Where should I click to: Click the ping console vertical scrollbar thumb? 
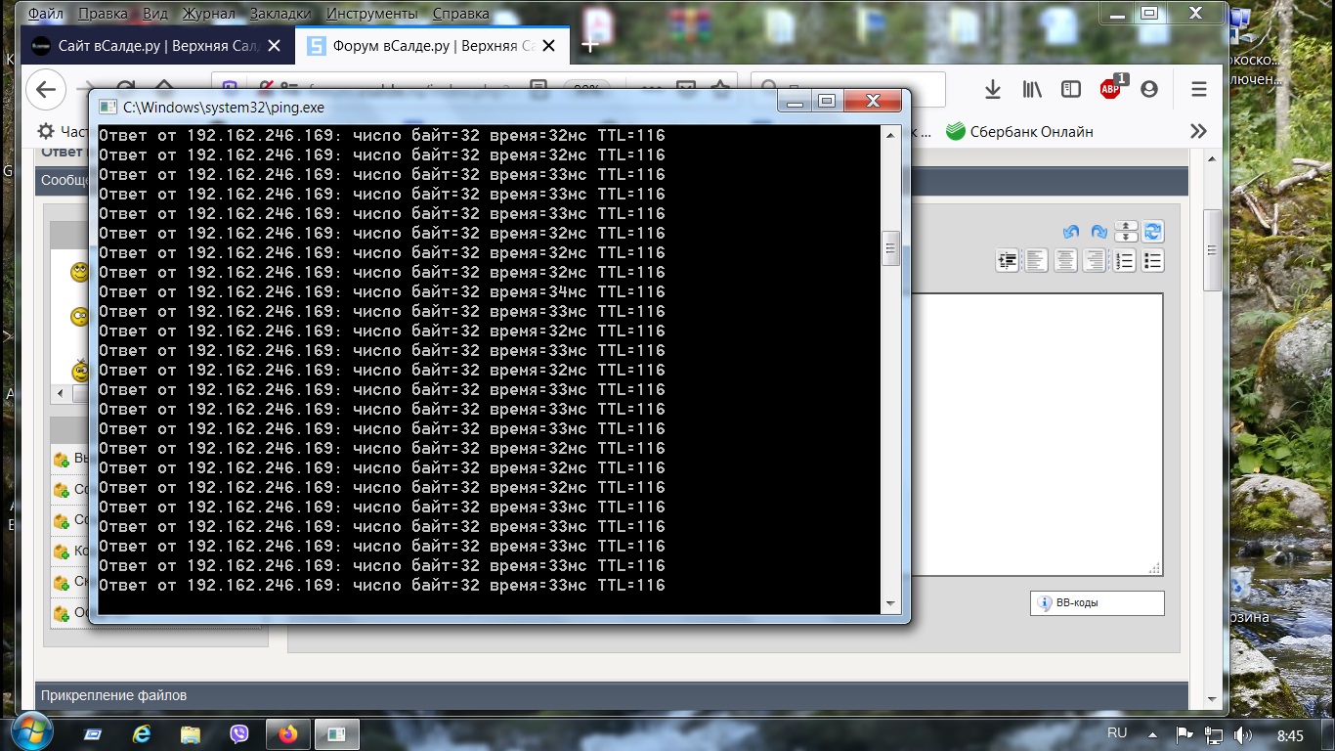click(890, 248)
